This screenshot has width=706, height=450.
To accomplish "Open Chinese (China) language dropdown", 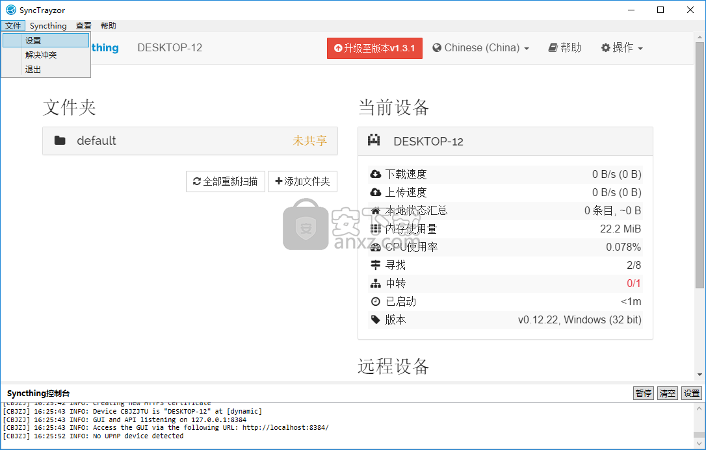I will [481, 47].
